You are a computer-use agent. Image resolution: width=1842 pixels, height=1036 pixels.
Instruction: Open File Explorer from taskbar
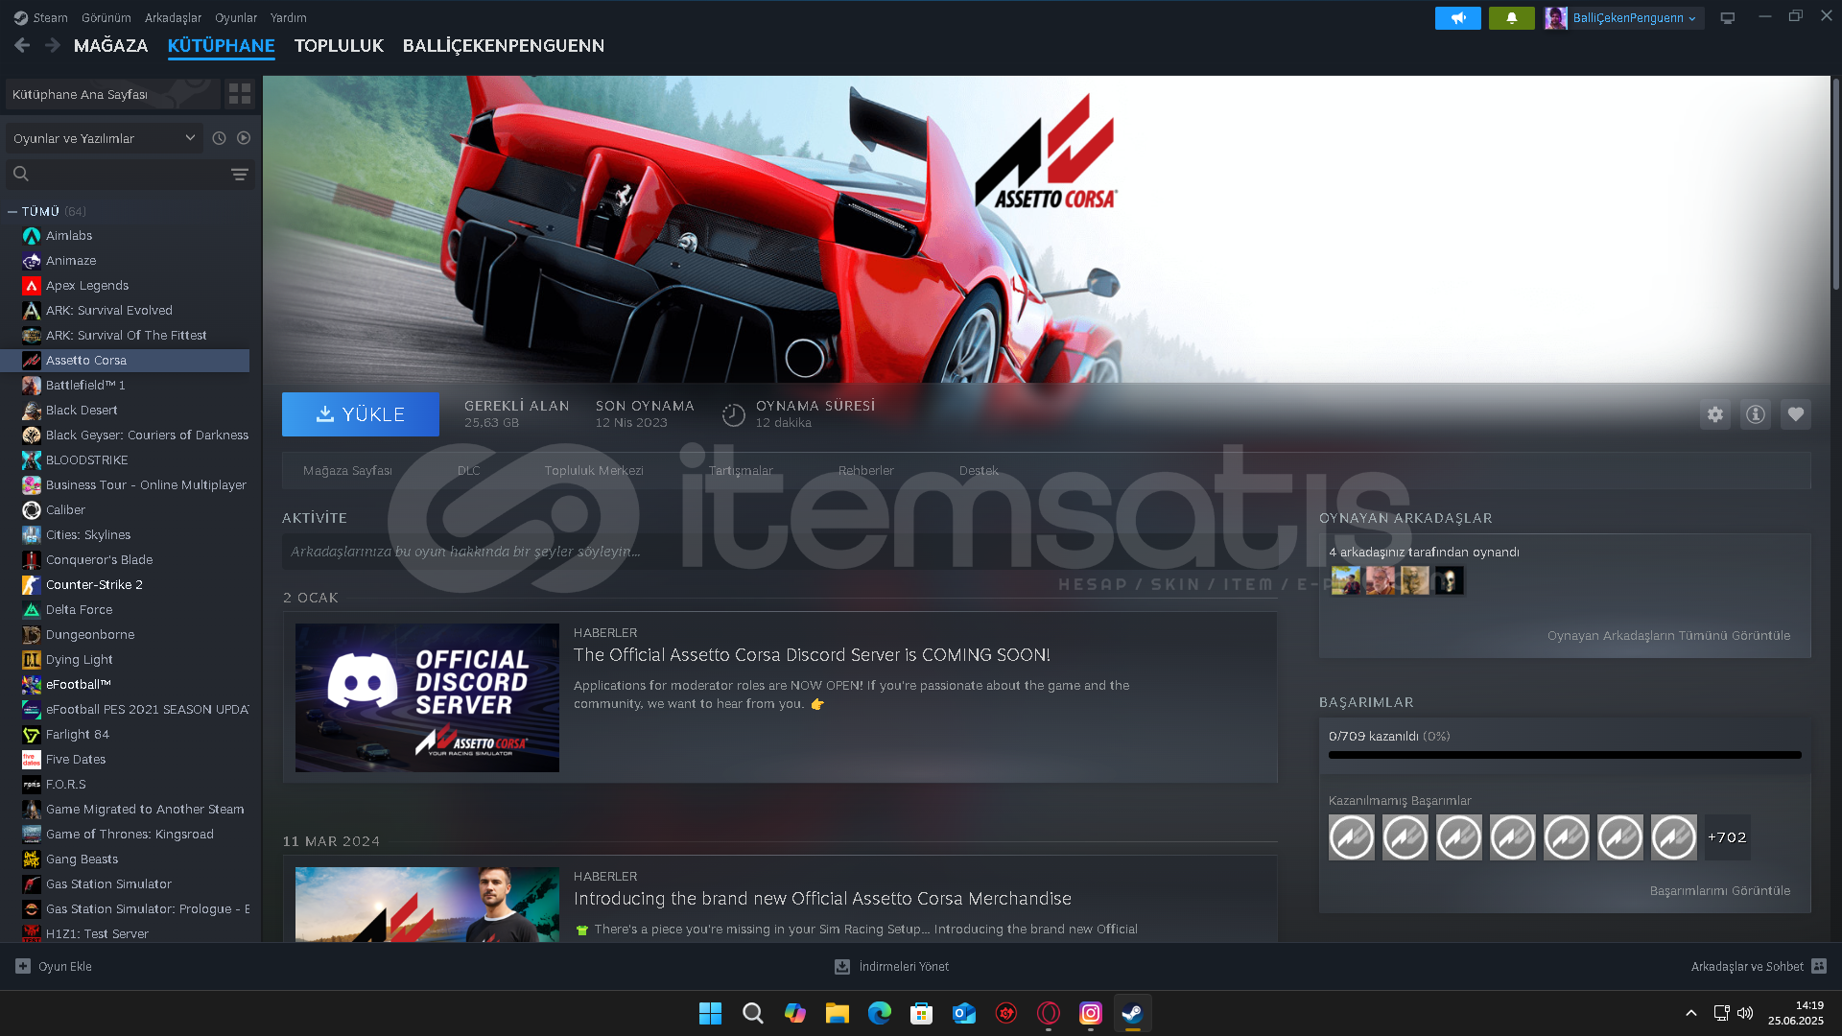pyautogui.click(x=838, y=1013)
